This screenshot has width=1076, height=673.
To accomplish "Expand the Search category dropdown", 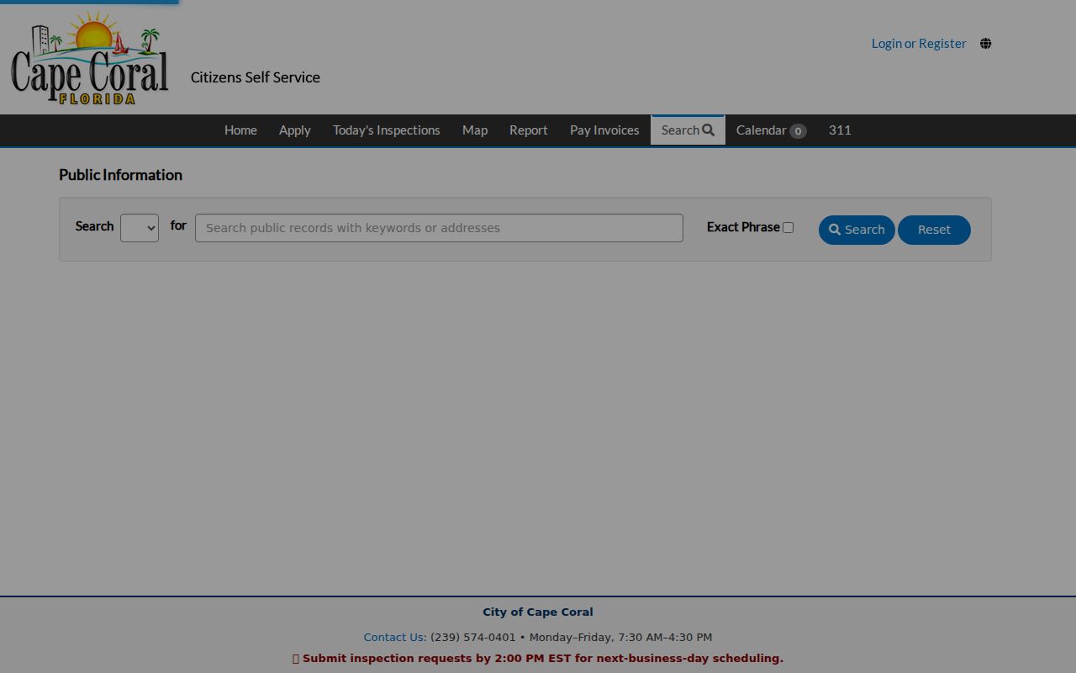I will click(x=140, y=228).
